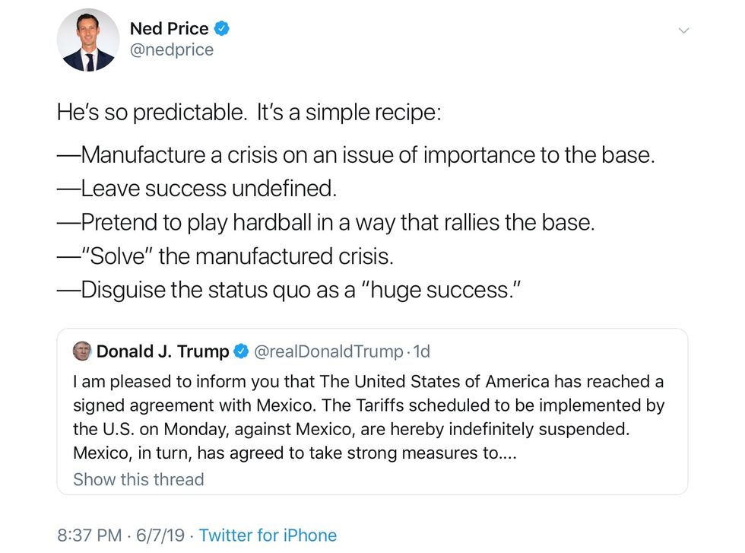
Task: Expand with Show this thread
Action: tap(138, 480)
